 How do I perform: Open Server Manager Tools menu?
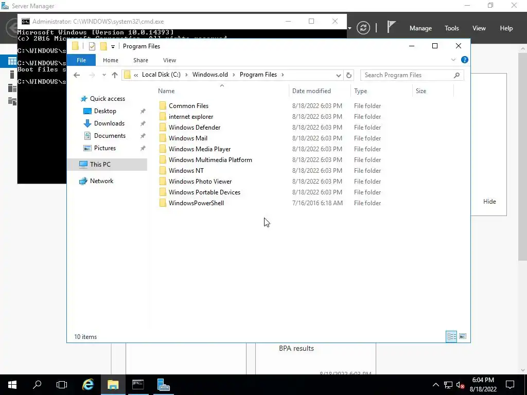[451, 28]
